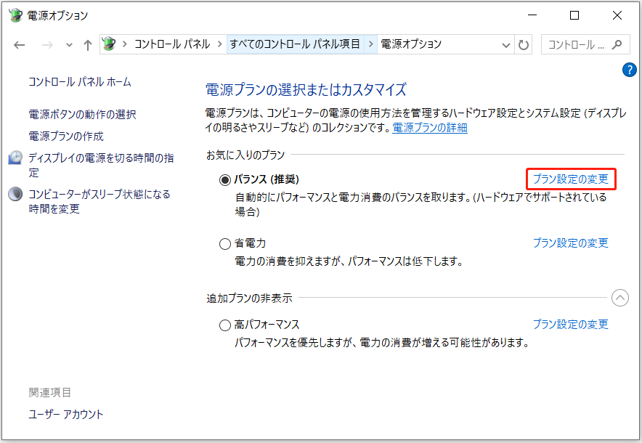Screen dimensions: 642x443
Task: Collapse the additional plans section chevron
Action: (x=619, y=298)
